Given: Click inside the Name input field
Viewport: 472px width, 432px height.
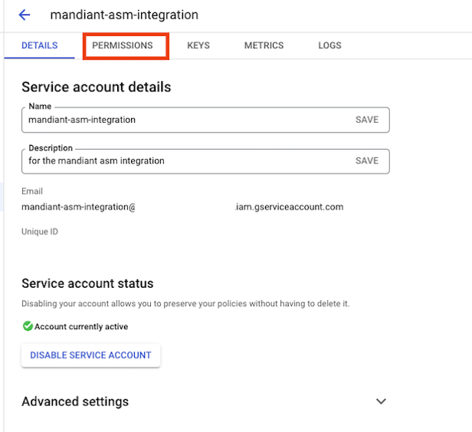Looking at the screenshot, I should (x=187, y=120).
